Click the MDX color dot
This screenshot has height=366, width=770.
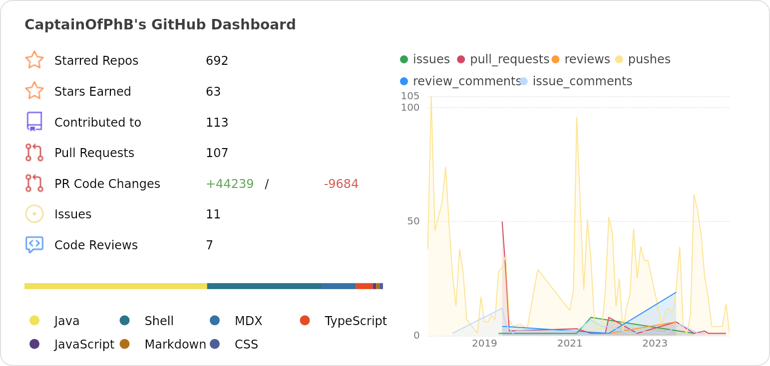(215, 320)
